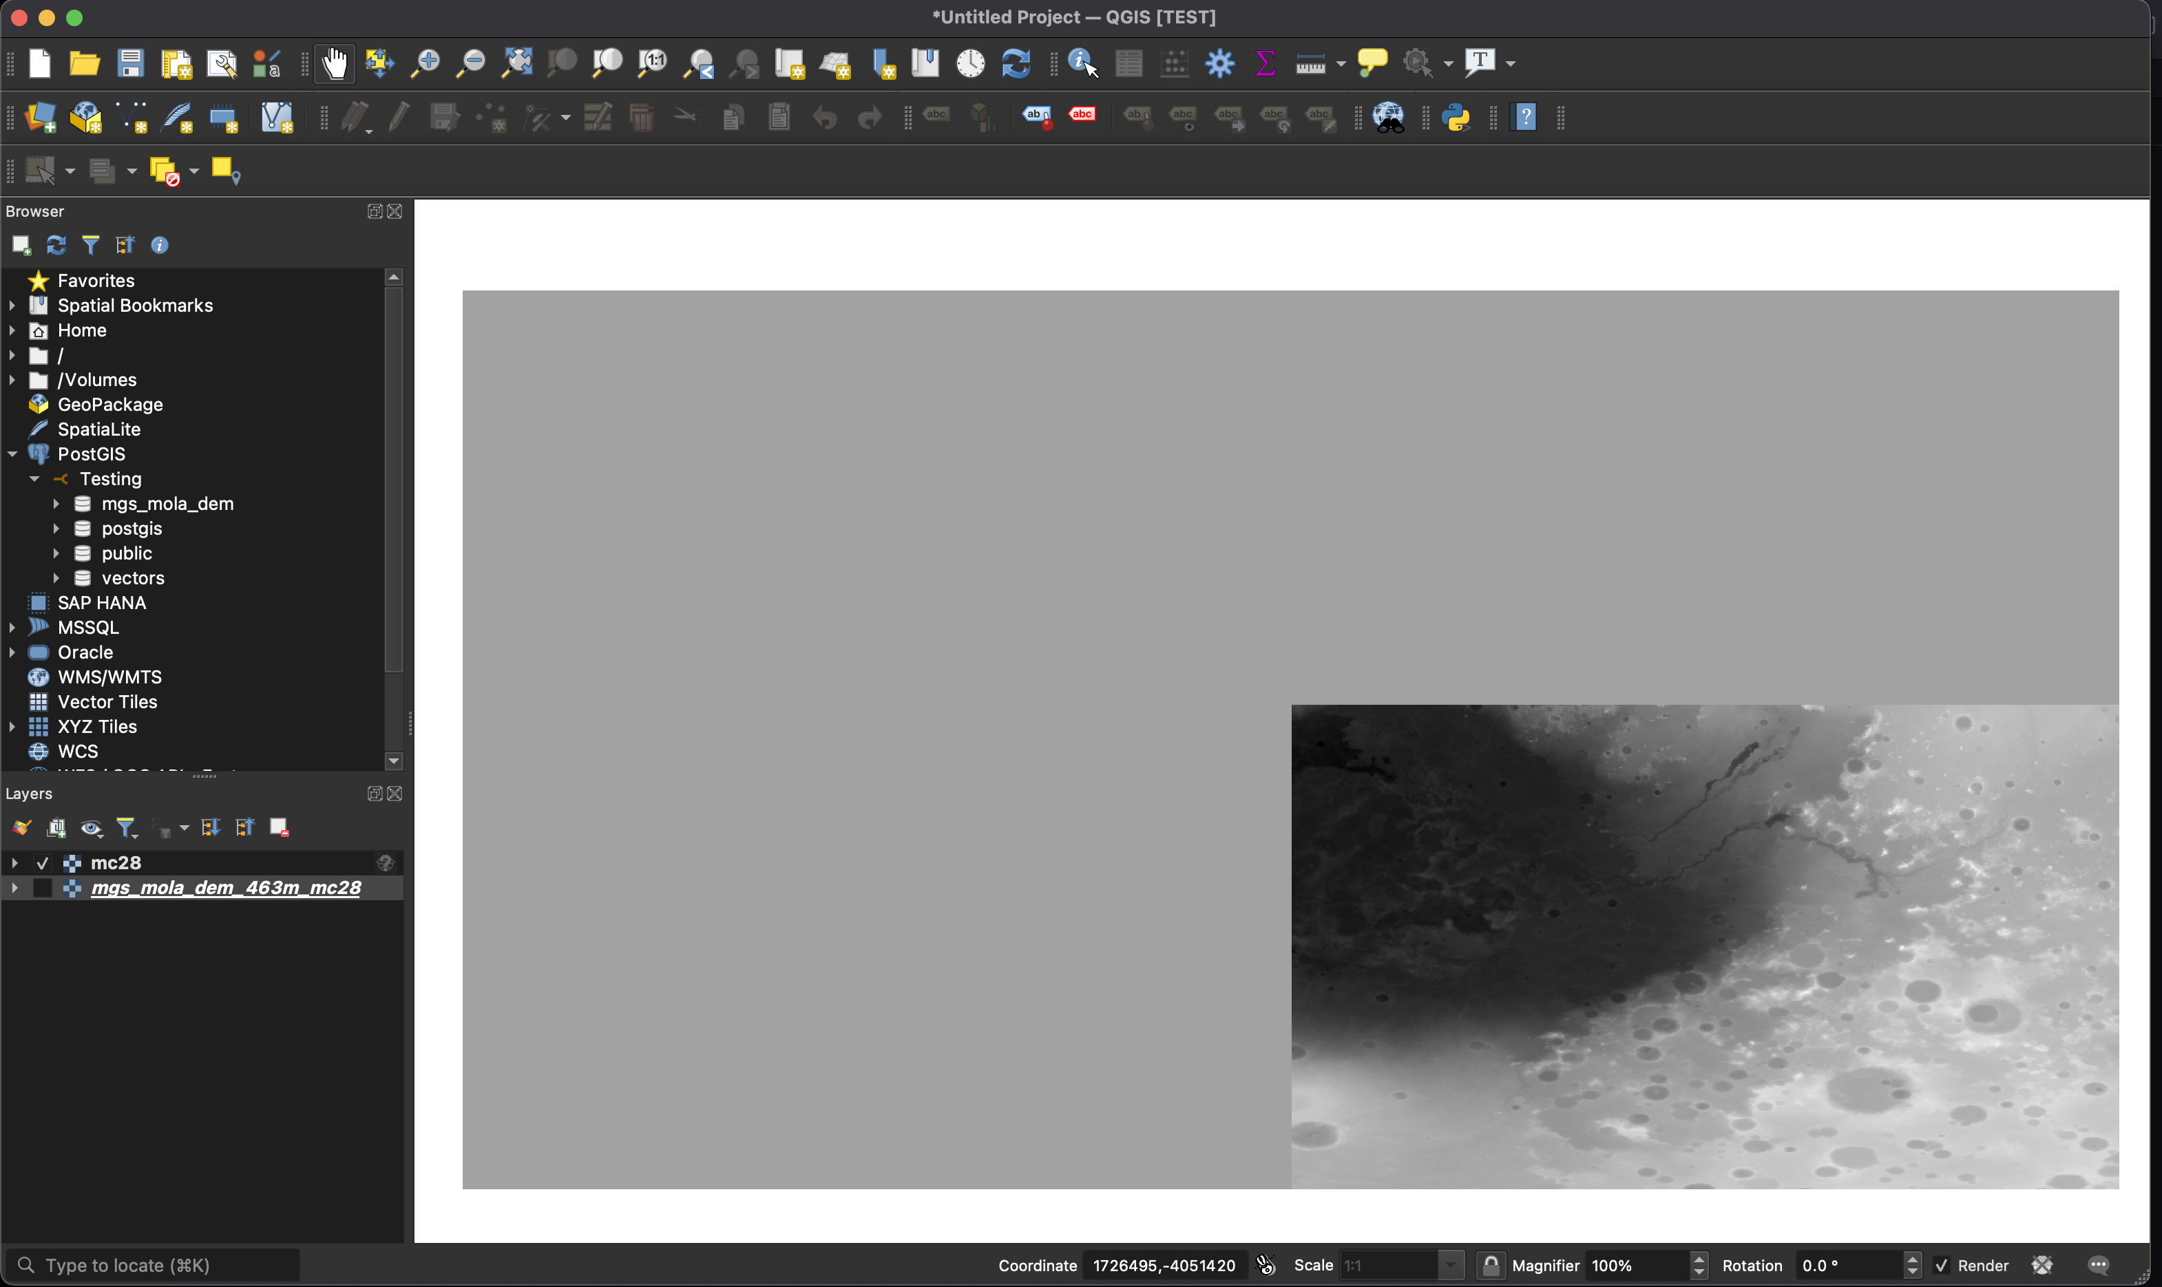Toggle mouse extents display next to Coordinate

click(x=1266, y=1265)
